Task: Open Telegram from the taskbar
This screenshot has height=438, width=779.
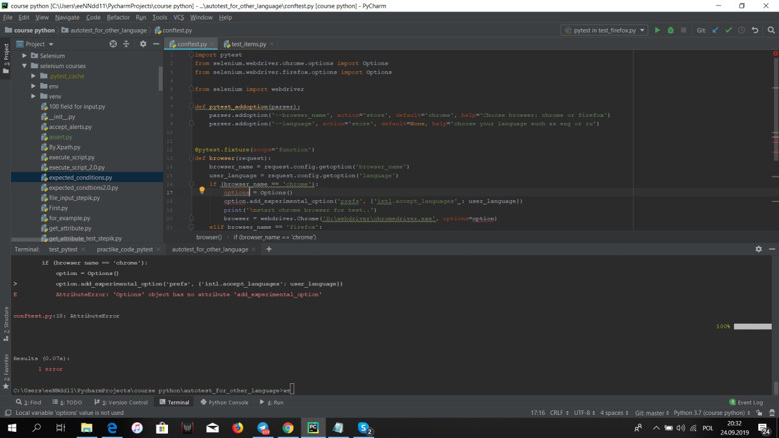Action: click(x=263, y=428)
